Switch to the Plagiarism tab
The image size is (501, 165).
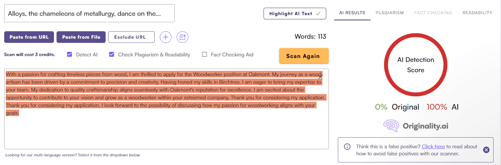[x=390, y=13]
